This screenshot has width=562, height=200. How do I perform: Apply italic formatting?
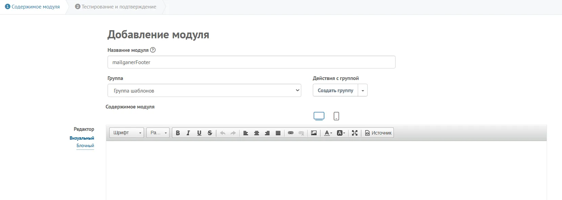point(188,133)
